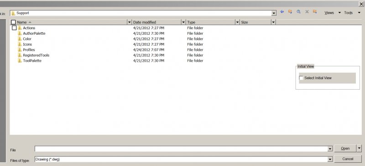Select the Actions folder icon
This screenshot has width=365, height=166.
click(x=20, y=28)
